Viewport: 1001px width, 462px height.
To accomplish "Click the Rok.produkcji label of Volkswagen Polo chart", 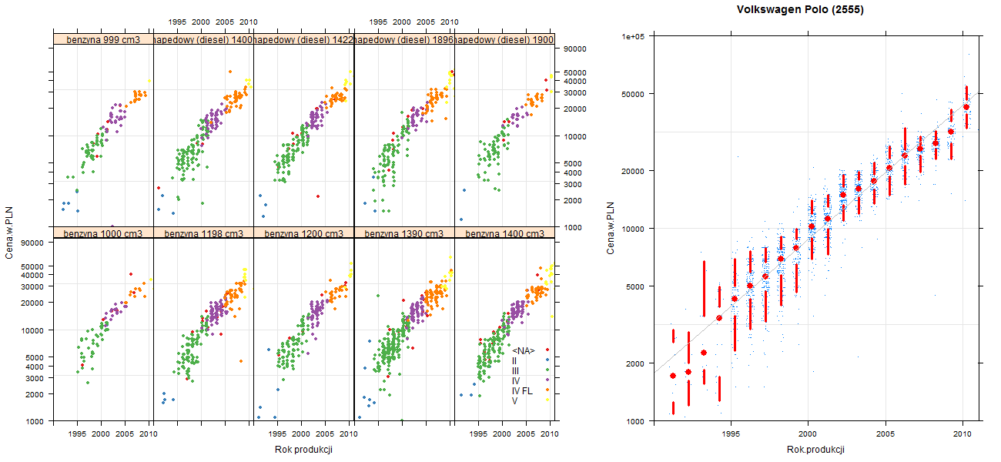I will [x=816, y=449].
